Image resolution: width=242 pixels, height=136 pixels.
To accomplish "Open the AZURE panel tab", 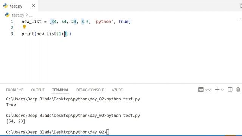I will tap(117, 90).
